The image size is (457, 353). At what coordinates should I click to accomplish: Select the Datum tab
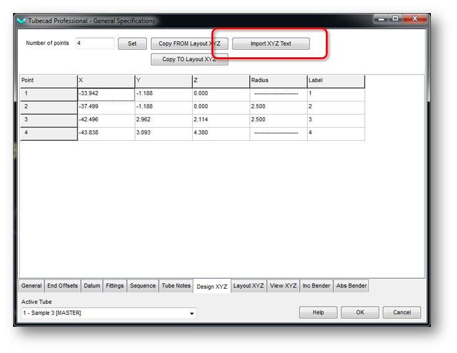point(91,286)
